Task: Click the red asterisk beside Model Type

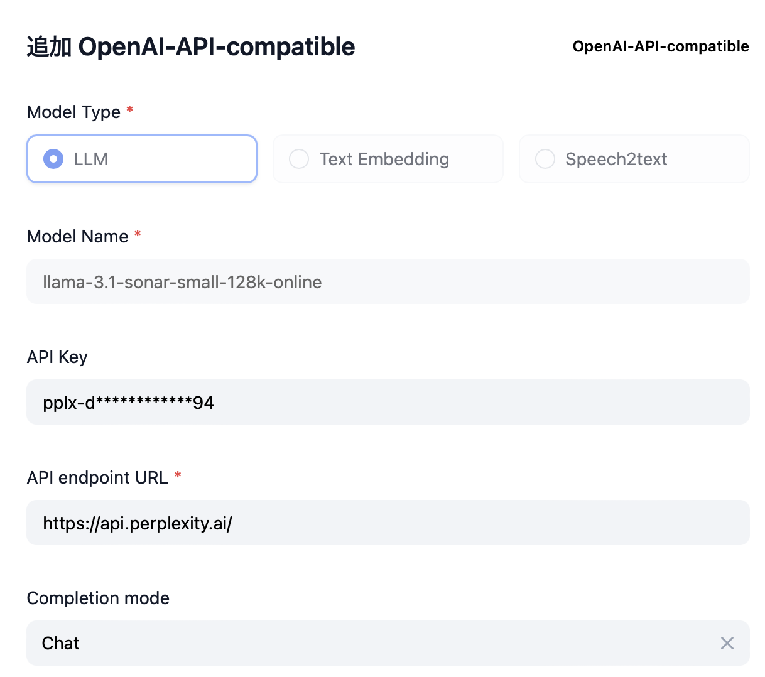Action: click(130, 111)
